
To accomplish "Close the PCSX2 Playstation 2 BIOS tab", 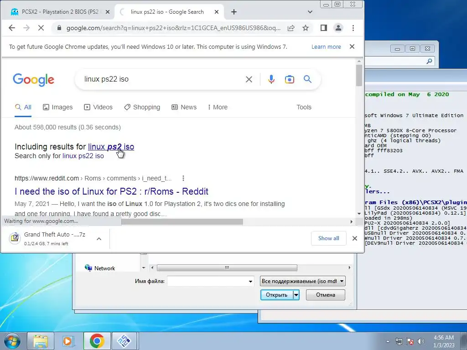I will coord(108,12).
